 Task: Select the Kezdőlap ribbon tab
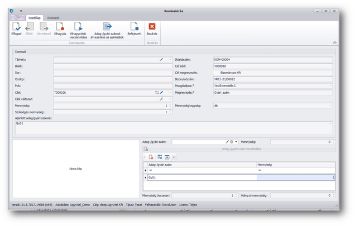[35, 18]
